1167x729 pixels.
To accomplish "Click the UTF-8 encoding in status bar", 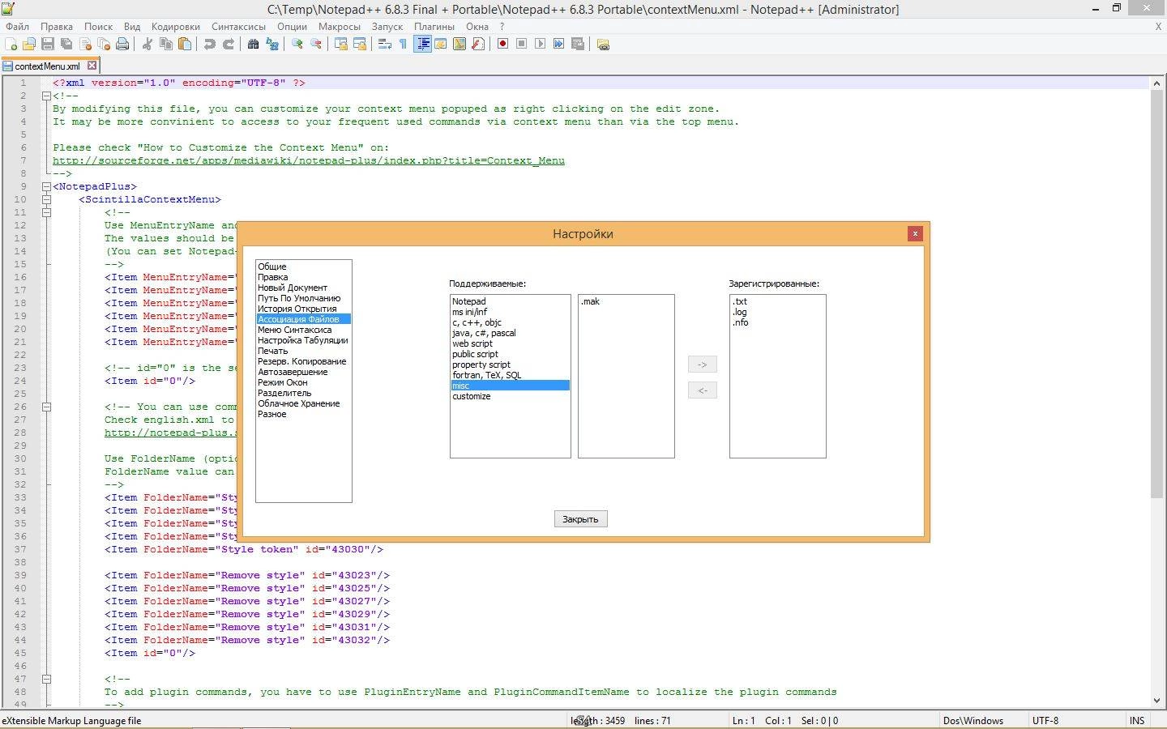I will pyautogui.click(x=1045, y=720).
